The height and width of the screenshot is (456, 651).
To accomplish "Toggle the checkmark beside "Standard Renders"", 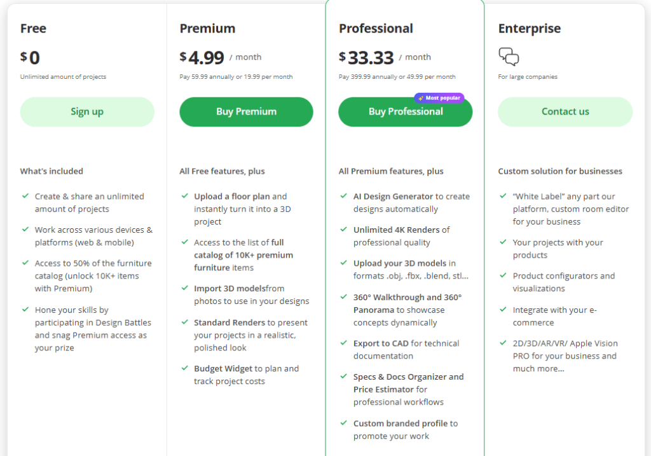I will (x=184, y=322).
